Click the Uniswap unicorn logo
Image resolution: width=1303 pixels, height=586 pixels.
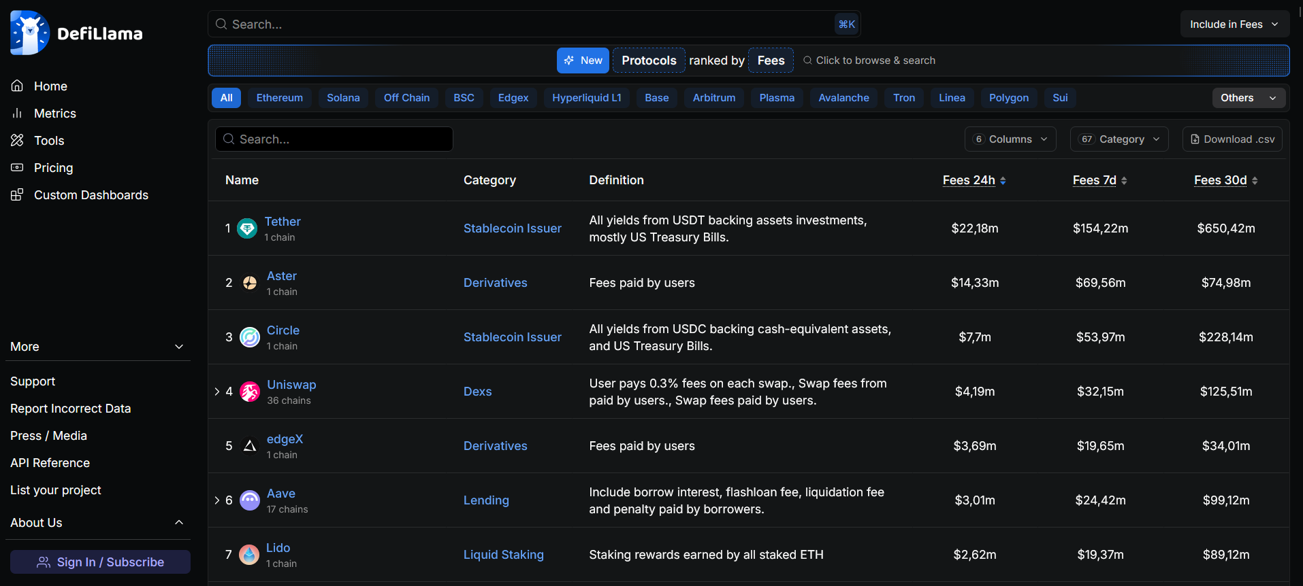coord(250,392)
